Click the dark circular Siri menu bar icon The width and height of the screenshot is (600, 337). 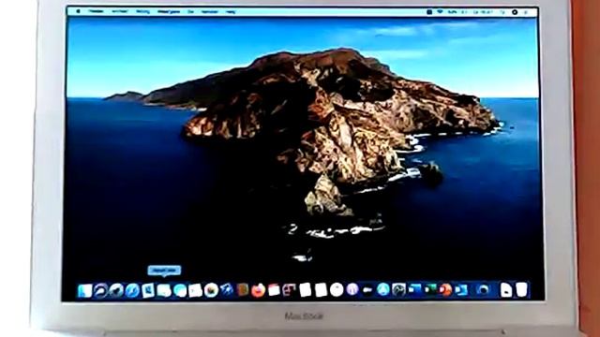coord(515,12)
